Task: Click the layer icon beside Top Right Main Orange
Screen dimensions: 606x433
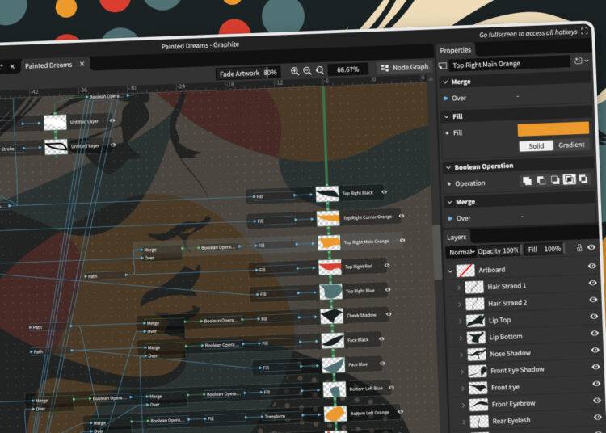Action: click(x=443, y=66)
